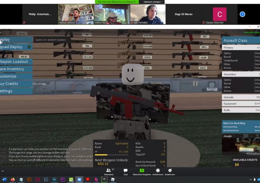Open Adobe Photoshop from the taskbar

pos(54,180)
